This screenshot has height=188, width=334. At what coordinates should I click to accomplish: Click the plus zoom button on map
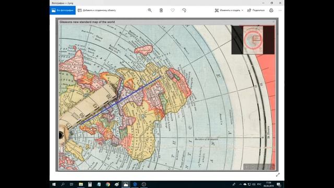click(247, 167)
